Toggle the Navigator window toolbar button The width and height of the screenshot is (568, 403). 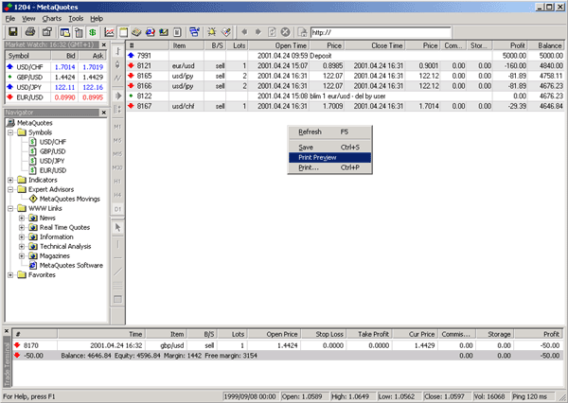[65, 32]
